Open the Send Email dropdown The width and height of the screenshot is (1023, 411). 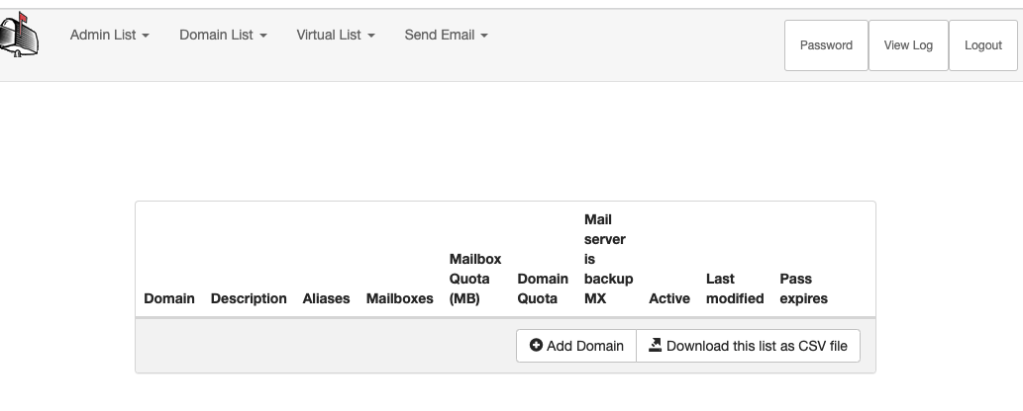click(x=446, y=36)
